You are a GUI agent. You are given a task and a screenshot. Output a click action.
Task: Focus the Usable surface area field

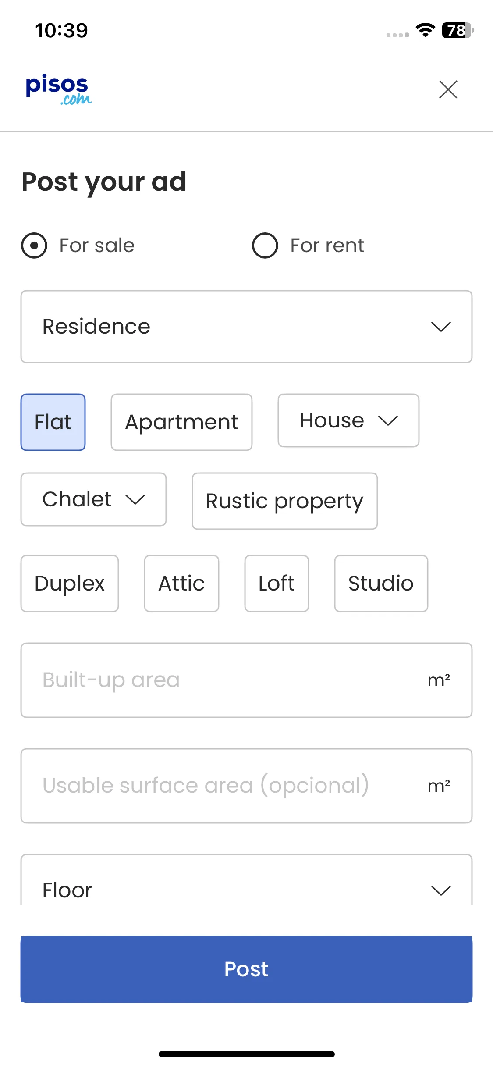[246, 786]
